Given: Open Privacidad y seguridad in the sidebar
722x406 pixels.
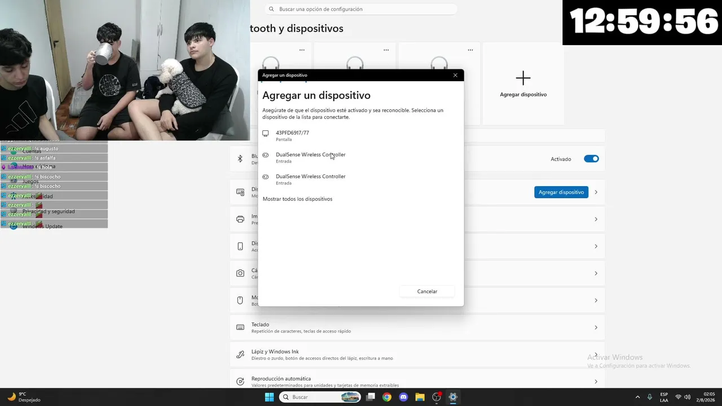Looking at the screenshot, I should click(x=49, y=211).
